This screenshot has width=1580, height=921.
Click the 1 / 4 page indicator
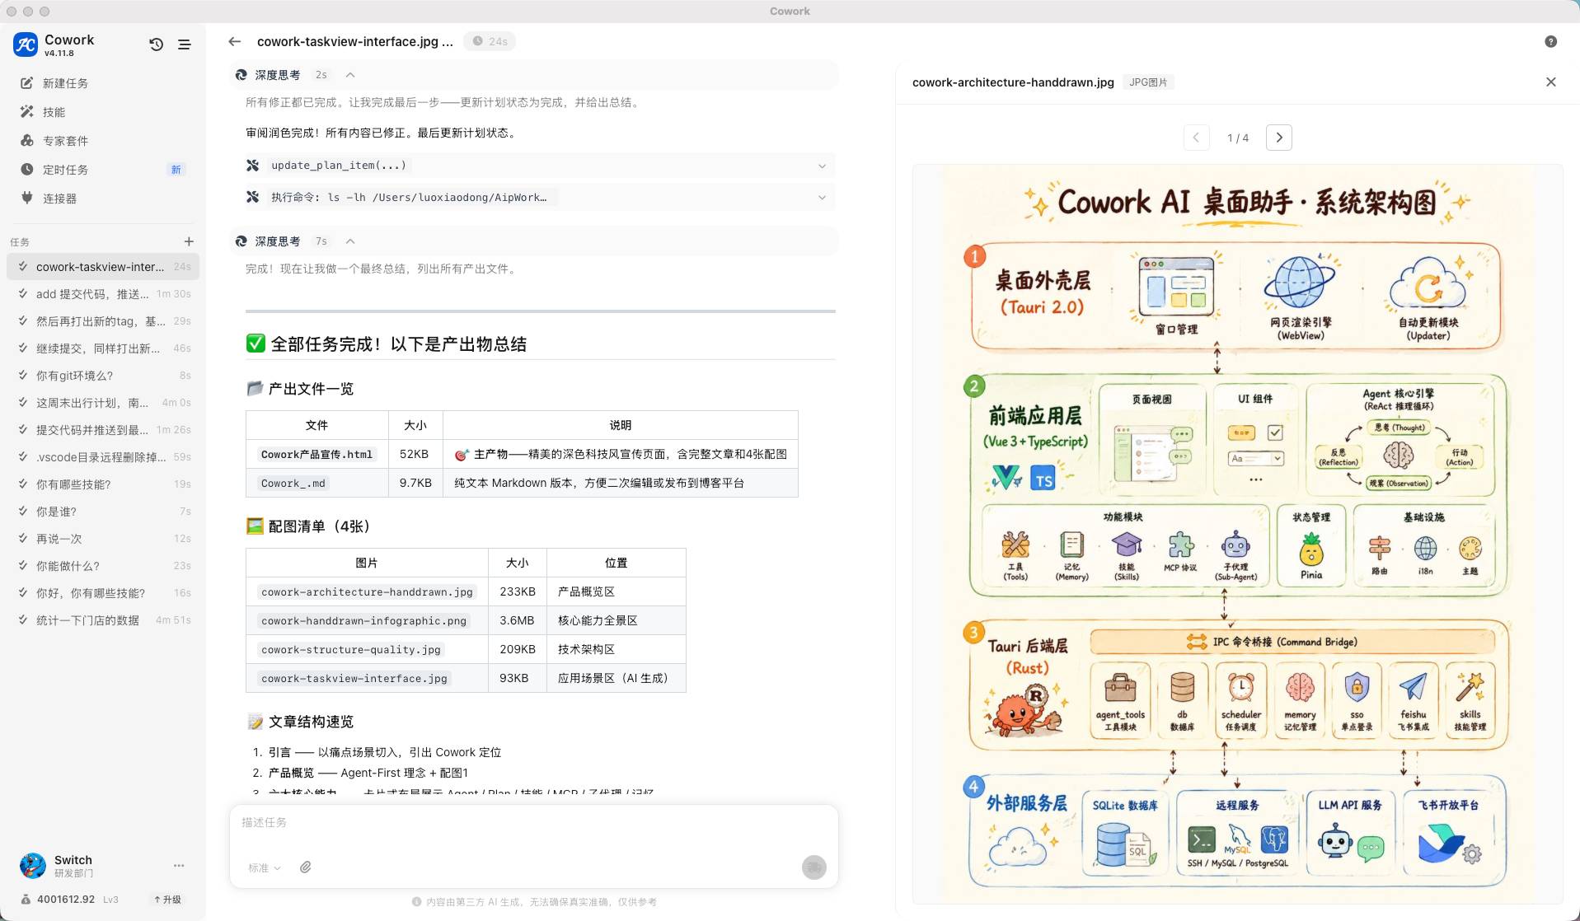tap(1238, 138)
